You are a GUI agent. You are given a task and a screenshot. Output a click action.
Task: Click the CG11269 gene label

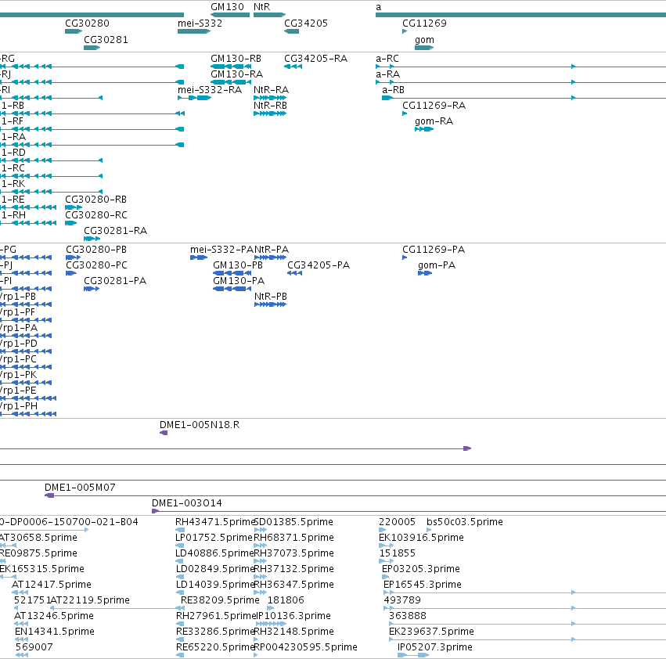pos(424,23)
